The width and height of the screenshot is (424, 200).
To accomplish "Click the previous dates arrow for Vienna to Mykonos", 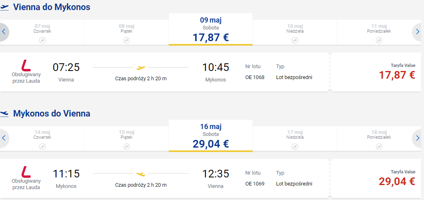I will (4, 32).
